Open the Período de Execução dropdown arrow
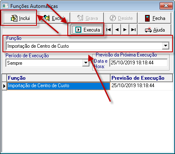The image size is (175, 154). point(86,63)
